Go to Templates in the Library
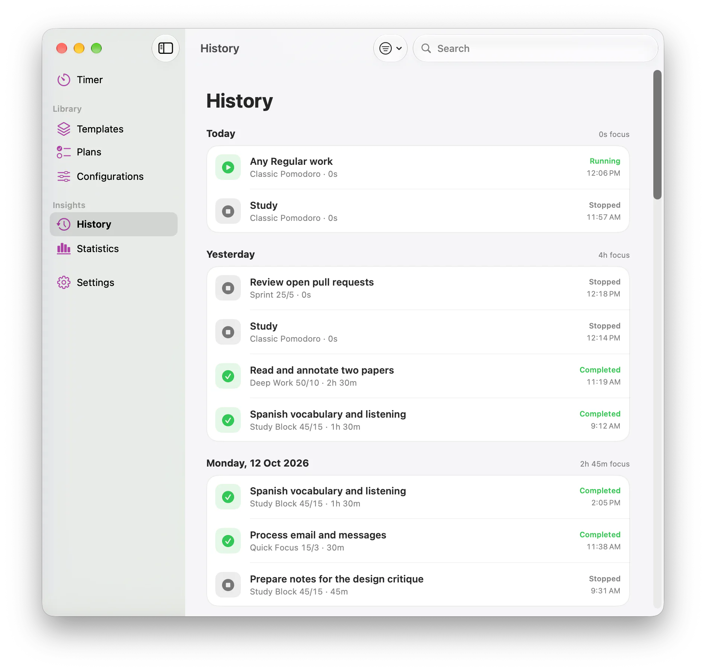Viewport: 706px width, 672px height. click(114, 129)
